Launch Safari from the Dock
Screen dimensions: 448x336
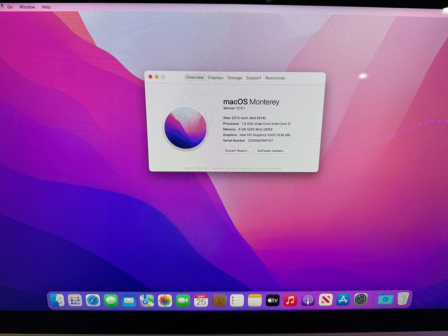[93, 300]
